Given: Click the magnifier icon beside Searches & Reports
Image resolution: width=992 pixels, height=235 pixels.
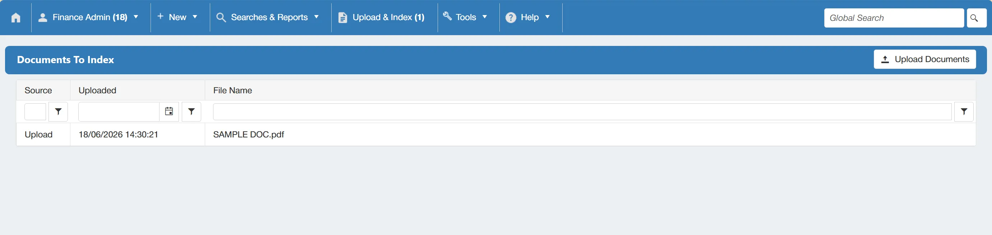Looking at the screenshot, I should [221, 18].
